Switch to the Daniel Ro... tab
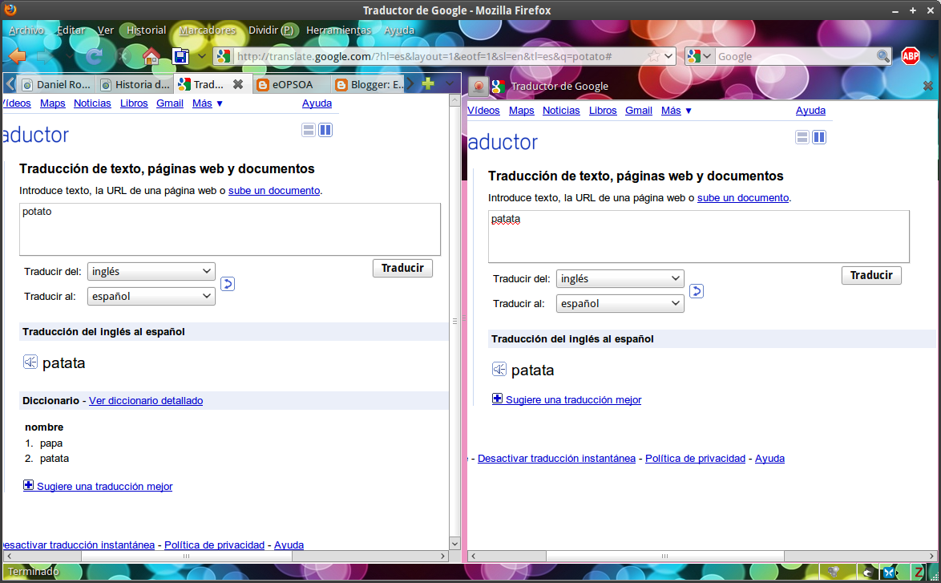The width and height of the screenshot is (941, 583). [56, 85]
